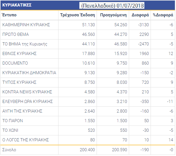The image size is (176, 156).
Task: Click the %Διαφορά column header
Action: (x=163, y=15)
